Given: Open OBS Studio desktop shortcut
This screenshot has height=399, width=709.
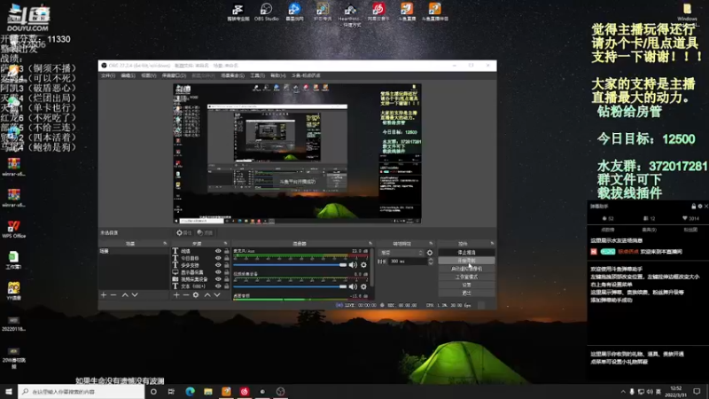Looking at the screenshot, I should coord(267,12).
